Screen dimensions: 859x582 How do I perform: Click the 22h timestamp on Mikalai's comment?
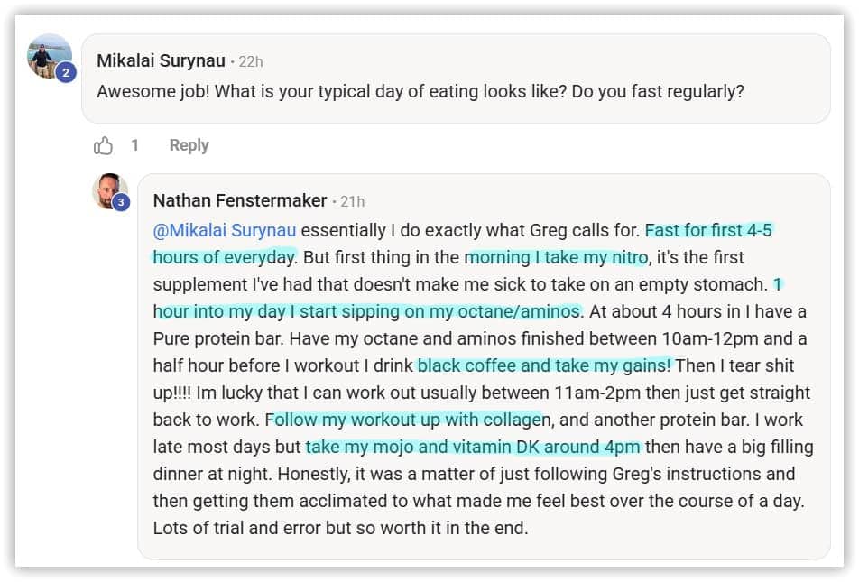251,62
